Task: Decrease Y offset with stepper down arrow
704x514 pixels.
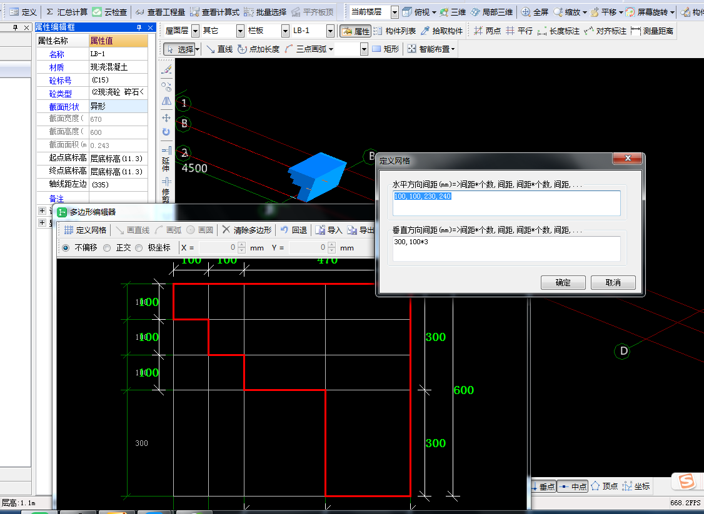Action: pyautogui.click(x=332, y=250)
